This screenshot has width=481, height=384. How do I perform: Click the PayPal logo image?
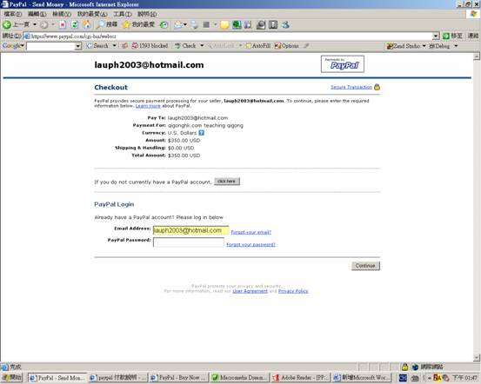click(x=343, y=64)
